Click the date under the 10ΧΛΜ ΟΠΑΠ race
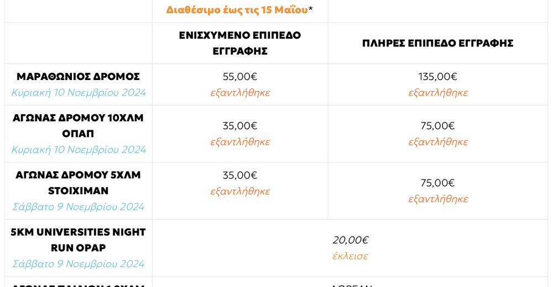 pos(78,150)
